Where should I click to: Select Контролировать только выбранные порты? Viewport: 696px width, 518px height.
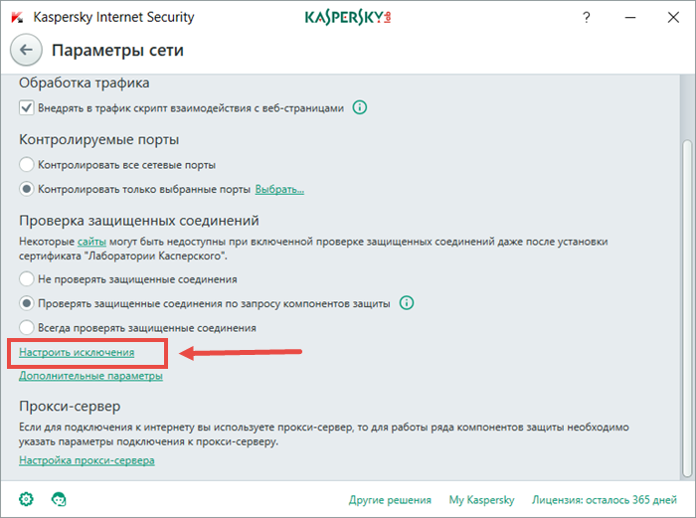(x=26, y=189)
